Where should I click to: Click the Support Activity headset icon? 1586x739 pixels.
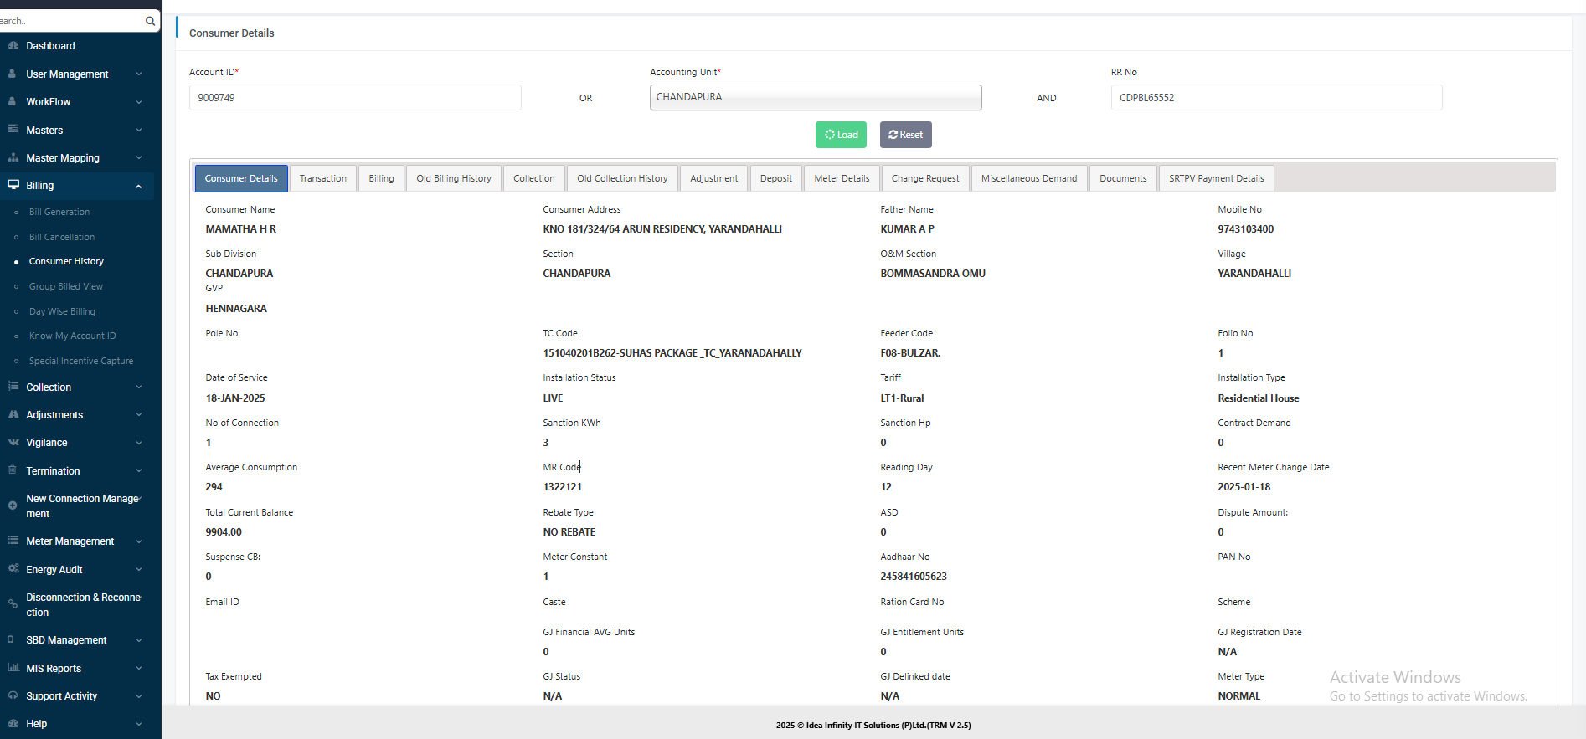[x=13, y=695]
